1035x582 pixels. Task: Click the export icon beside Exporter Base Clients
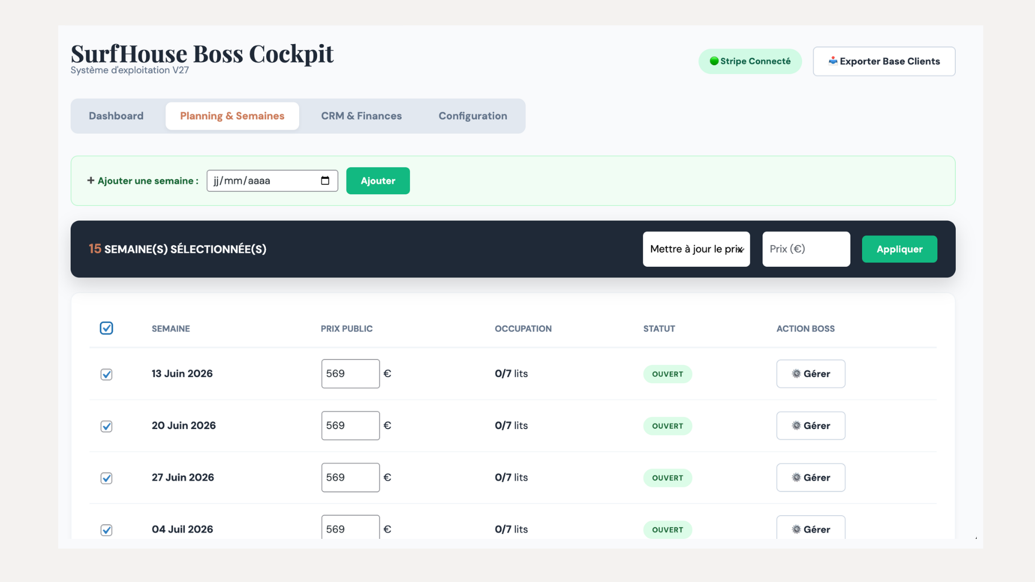tap(833, 61)
